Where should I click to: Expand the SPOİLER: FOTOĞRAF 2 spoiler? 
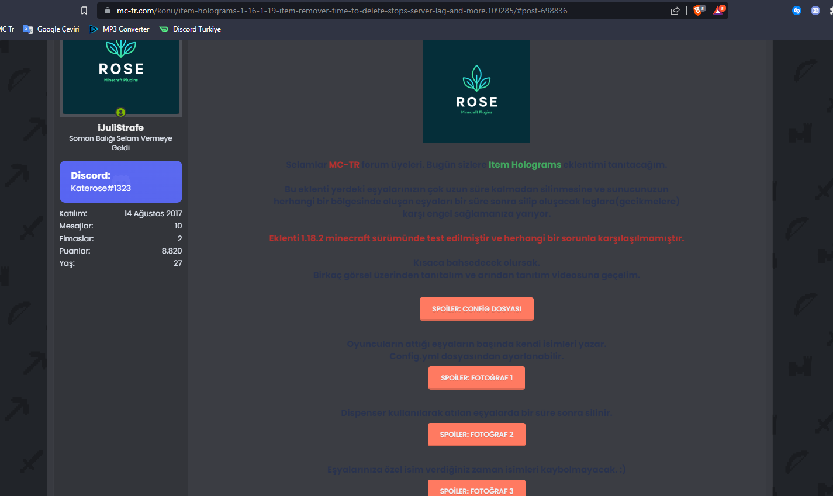(476, 435)
